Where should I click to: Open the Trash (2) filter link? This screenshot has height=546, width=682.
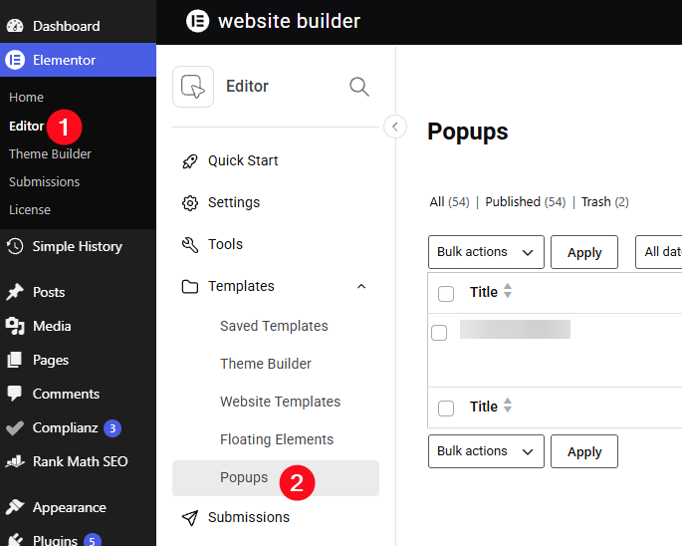[605, 202]
